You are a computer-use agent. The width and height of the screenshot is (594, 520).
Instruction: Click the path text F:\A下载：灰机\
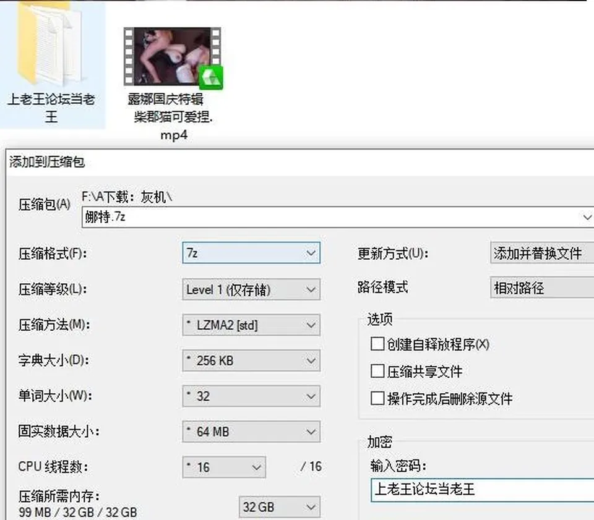tap(127, 197)
